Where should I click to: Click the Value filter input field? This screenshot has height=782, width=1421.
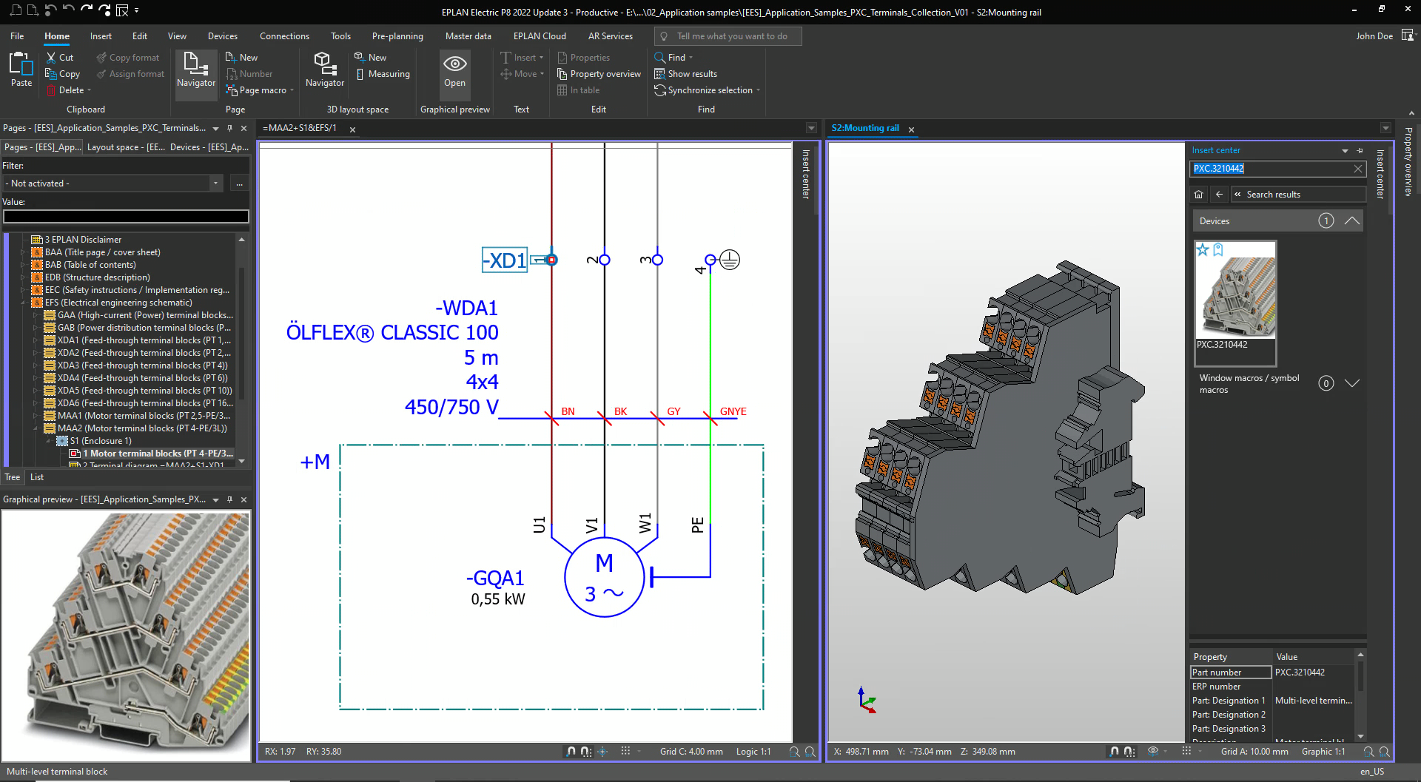[x=126, y=216]
